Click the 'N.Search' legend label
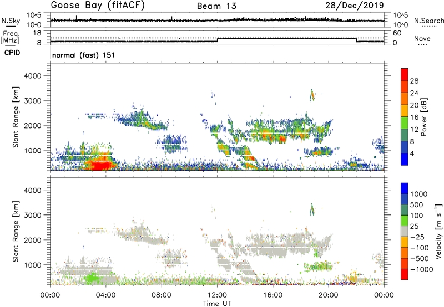This screenshot has width=444, height=307. [x=429, y=21]
